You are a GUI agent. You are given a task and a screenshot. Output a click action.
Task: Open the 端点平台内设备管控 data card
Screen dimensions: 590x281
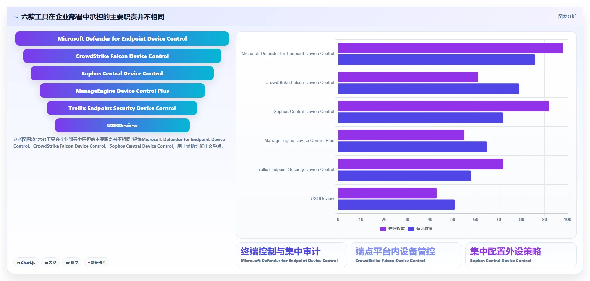pos(406,255)
